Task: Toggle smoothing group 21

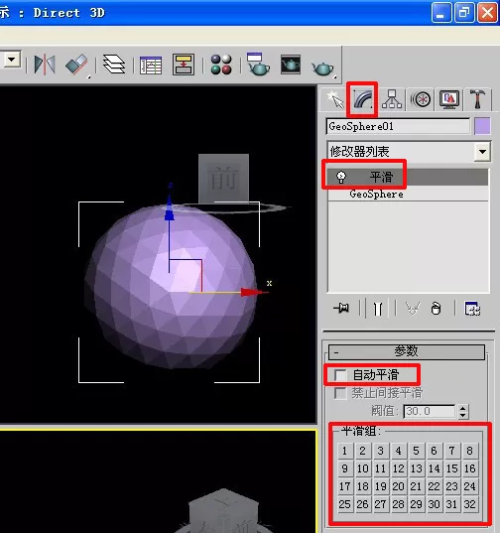Action: (416, 486)
